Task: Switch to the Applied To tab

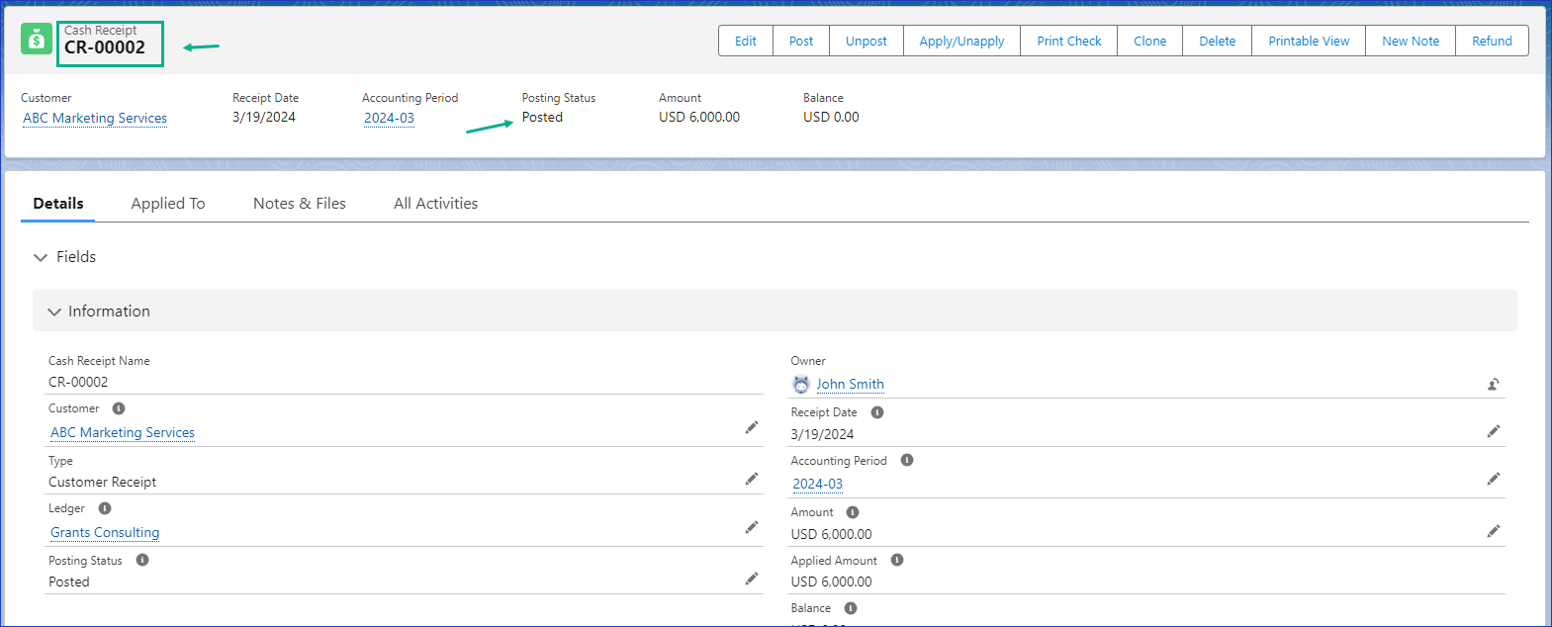Action: tap(168, 204)
